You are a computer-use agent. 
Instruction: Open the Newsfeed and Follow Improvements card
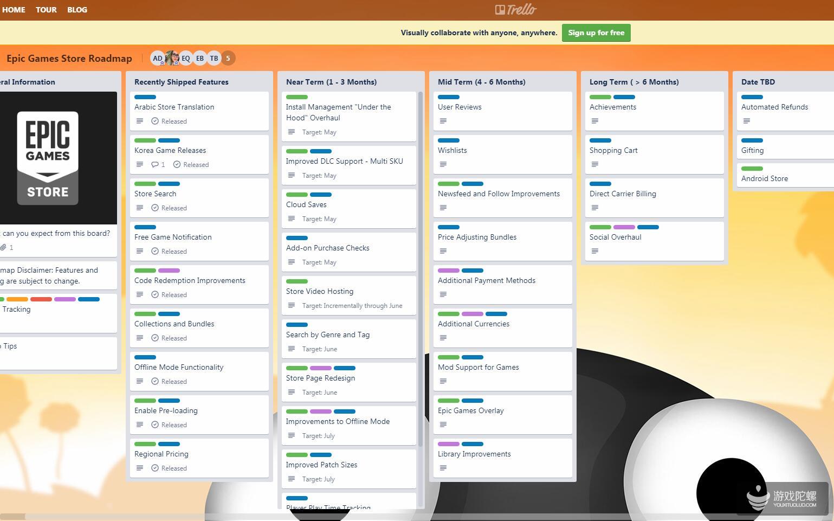[x=503, y=198]
